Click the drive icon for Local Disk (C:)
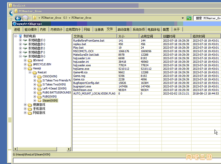 [x=25, y=40]
